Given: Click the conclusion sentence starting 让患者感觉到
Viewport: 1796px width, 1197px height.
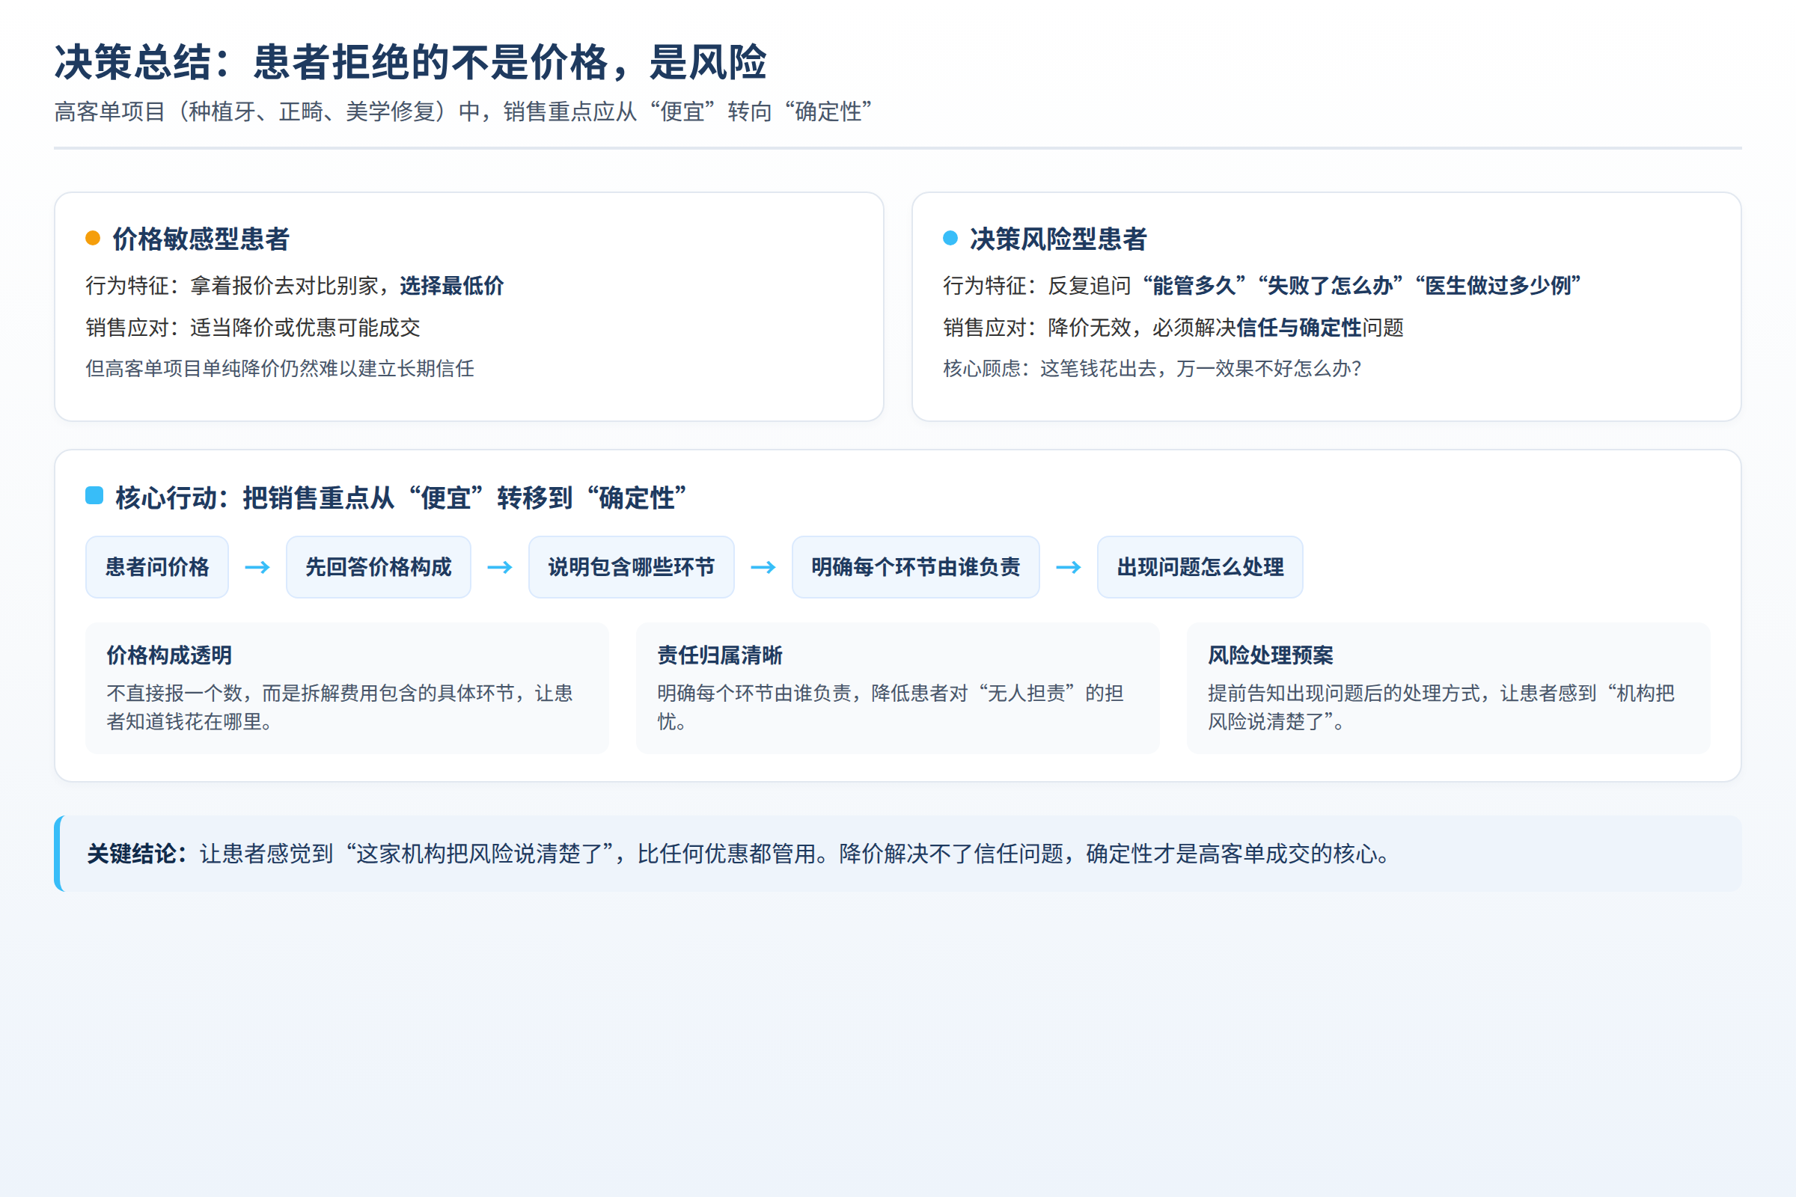Looking at the screenshot, I should click(795, 854).
